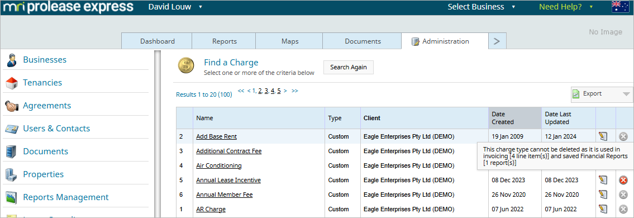Open the Annual Member Fee link
This screenshot has height=218, width=634.
point(225,195)
